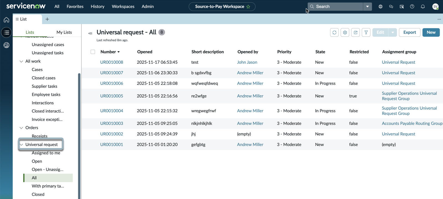The height and width of the screenshot is (199, 443).
Task: Open the Home icon in left rail
Action: click(x=6, y=20)
